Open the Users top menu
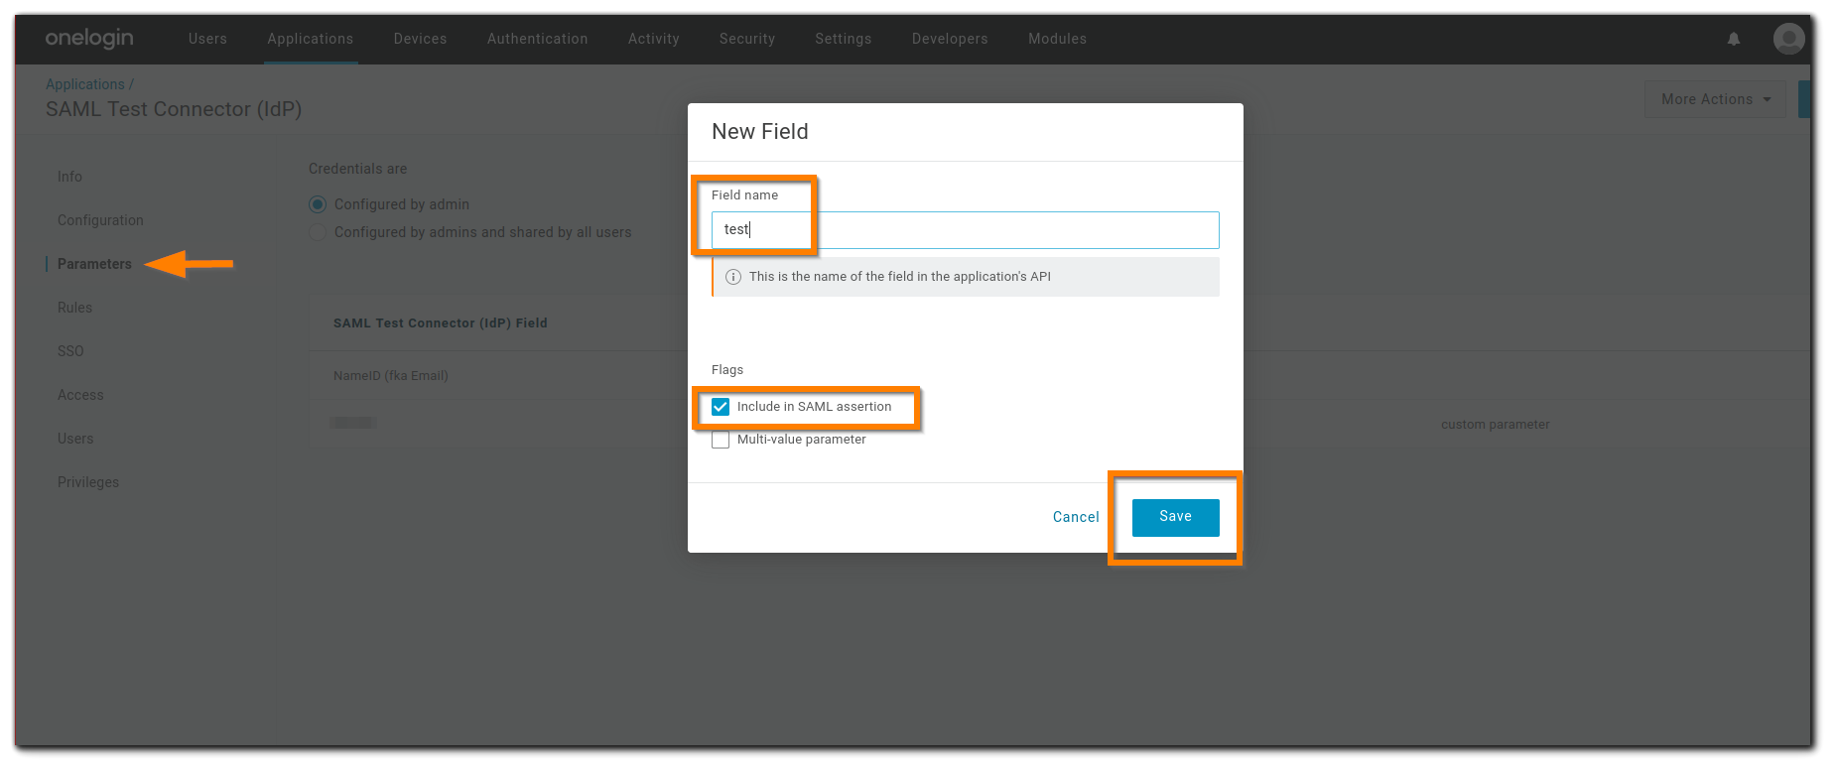Screen dimensions: 1837x772 (207, 39)
